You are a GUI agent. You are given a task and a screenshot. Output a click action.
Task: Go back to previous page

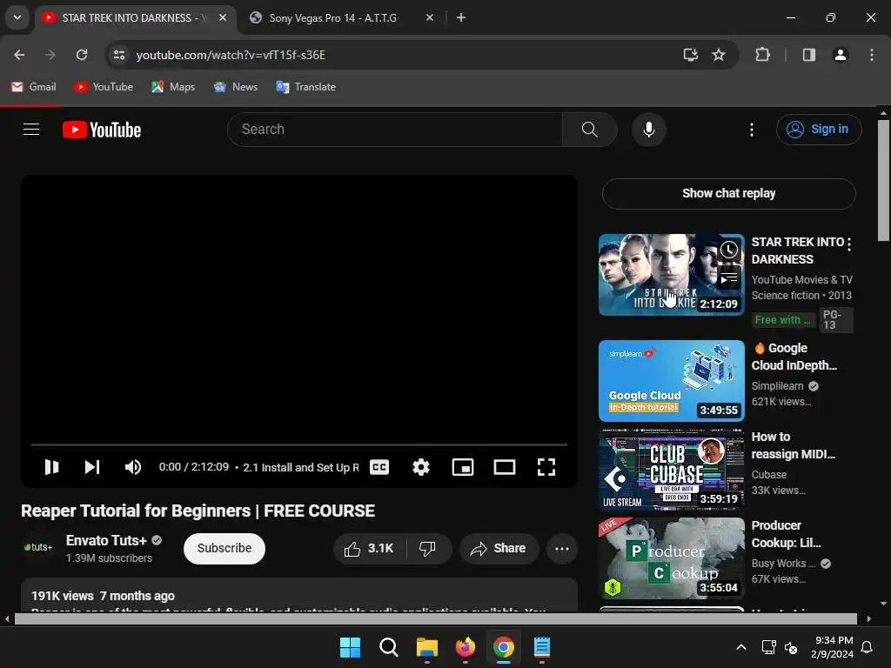[x=19, y=55]
